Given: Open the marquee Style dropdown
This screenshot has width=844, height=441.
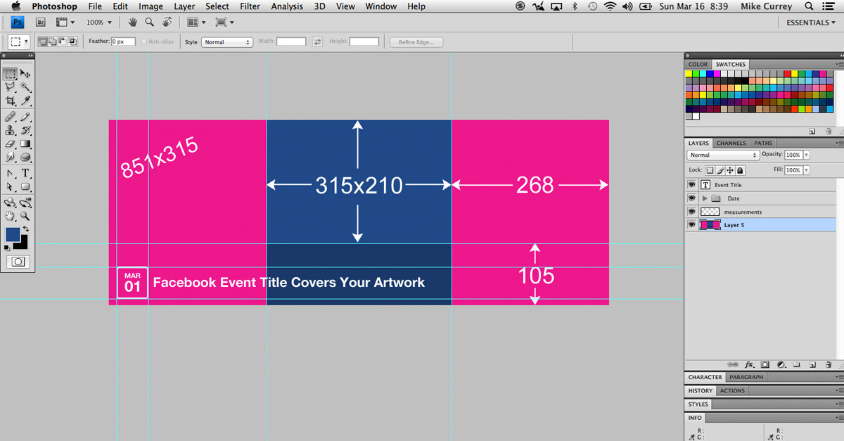Looking at the screenshot, I should (x=227, y=42).
